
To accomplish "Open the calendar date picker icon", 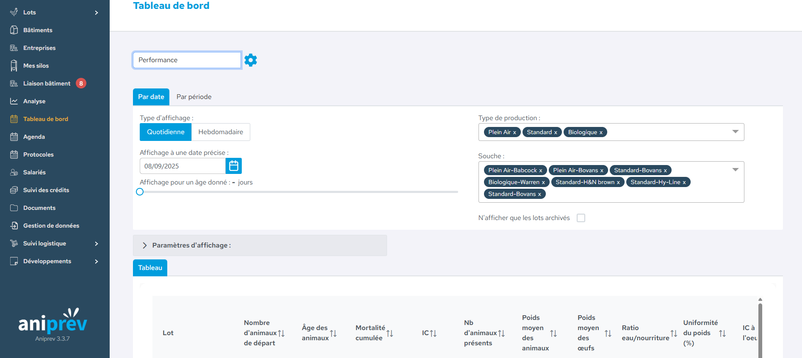I will 234,166.
